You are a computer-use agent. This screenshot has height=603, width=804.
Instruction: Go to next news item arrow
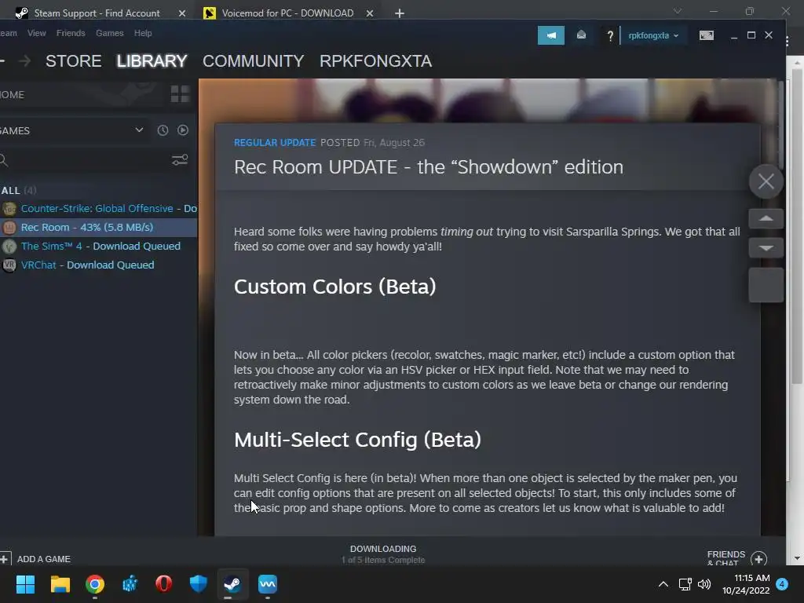tap(766, 247)
